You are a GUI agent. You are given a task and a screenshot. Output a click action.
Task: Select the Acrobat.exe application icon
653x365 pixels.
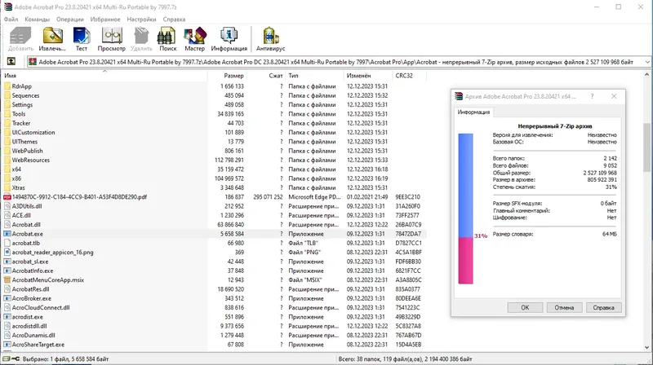[7, 234]
